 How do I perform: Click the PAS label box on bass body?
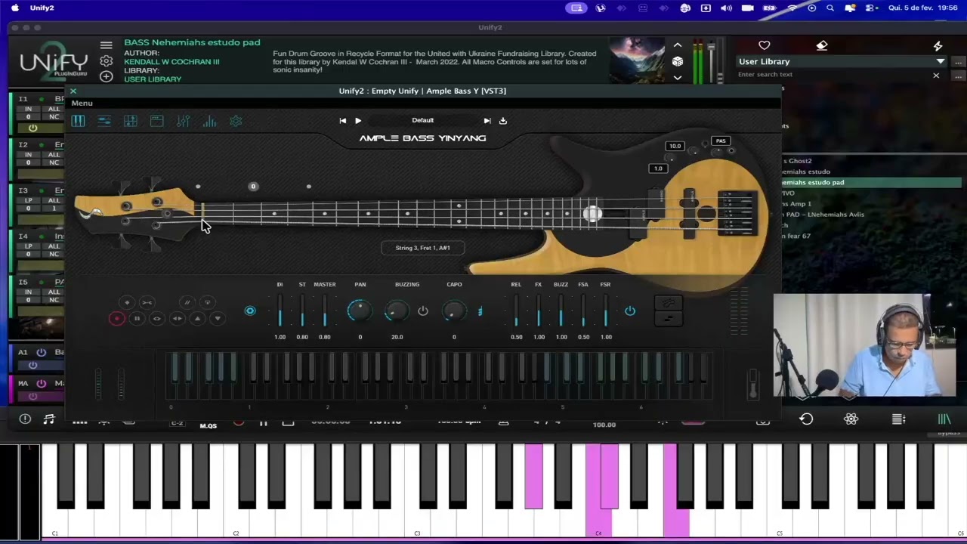(x=721, y=141)
